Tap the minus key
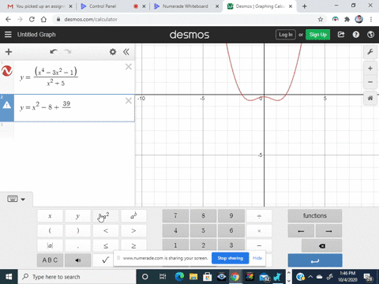The height and width of the screenshot is (284, 379). [259, 245]
